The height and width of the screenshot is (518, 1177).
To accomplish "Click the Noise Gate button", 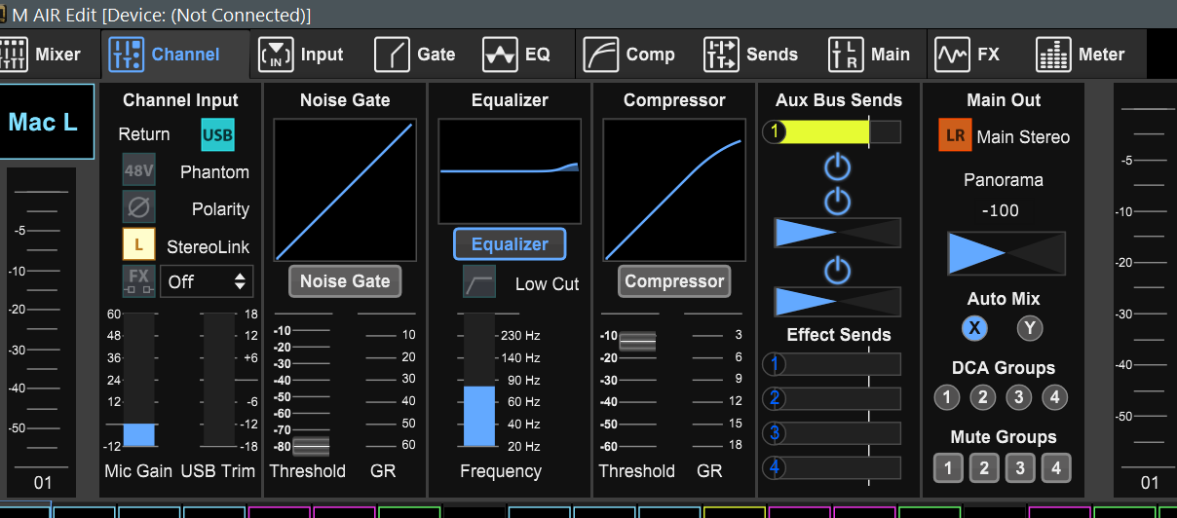I will pos(345,281).
